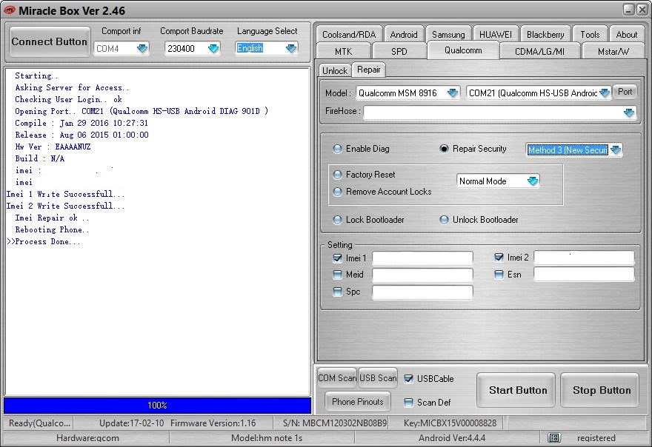652x447 pixels.
Task: Select the Qualcomm tab
Action: click(463, 50)
